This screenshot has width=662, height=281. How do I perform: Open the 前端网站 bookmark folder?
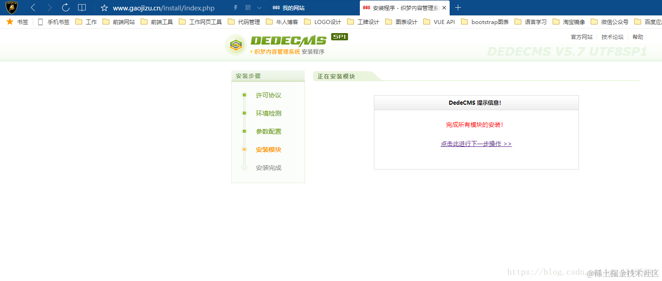pos(119,22)
